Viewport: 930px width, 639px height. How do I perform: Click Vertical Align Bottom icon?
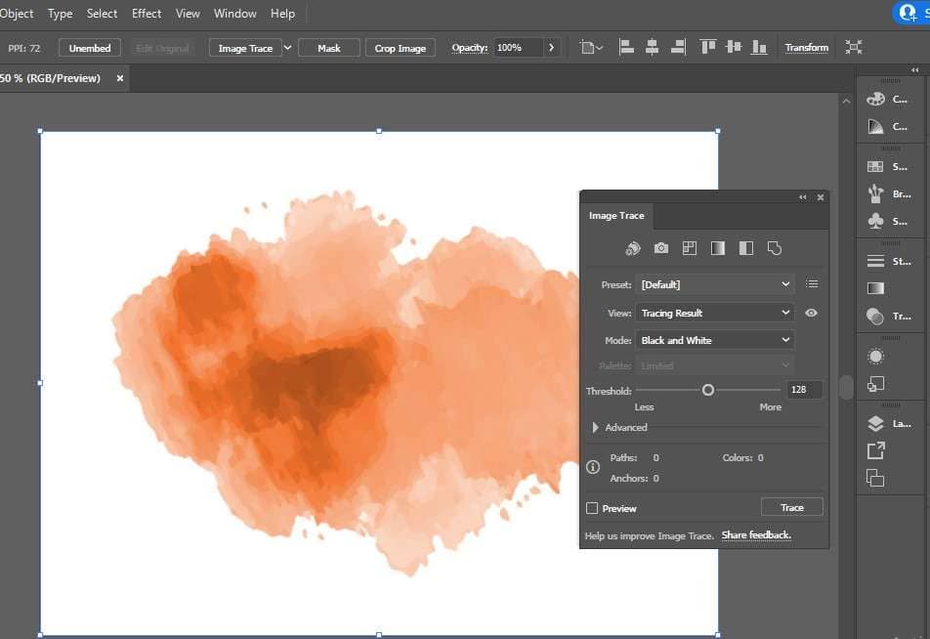[759, 48]
